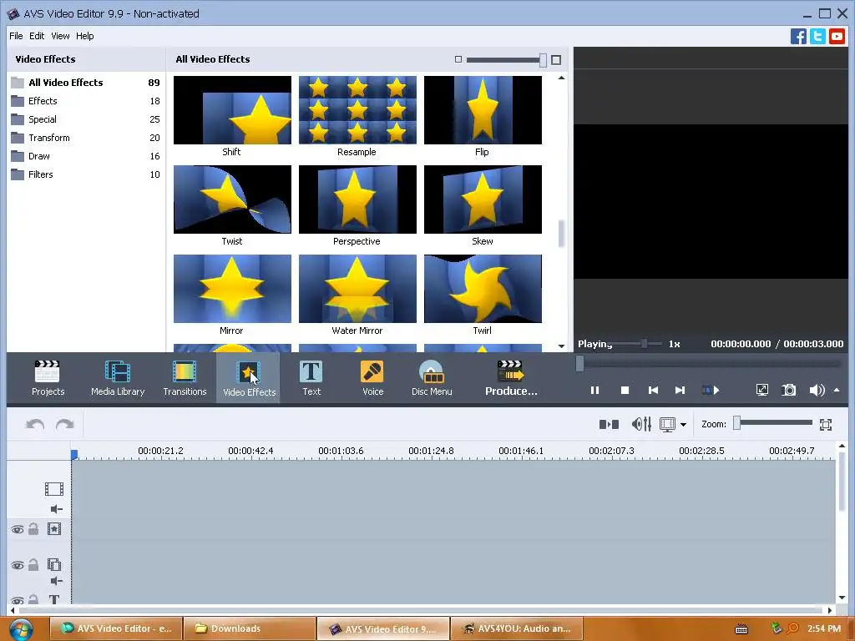Toggle visibility of the video overlay track

[18, 565]
